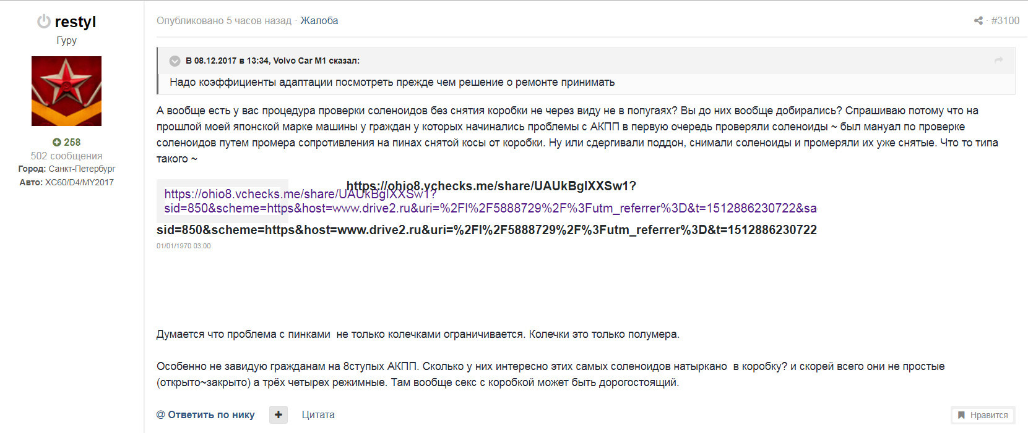Viewport: 1028px width, 433px height.
Task: Report the post via "Жалоба"
Action: 319,20
